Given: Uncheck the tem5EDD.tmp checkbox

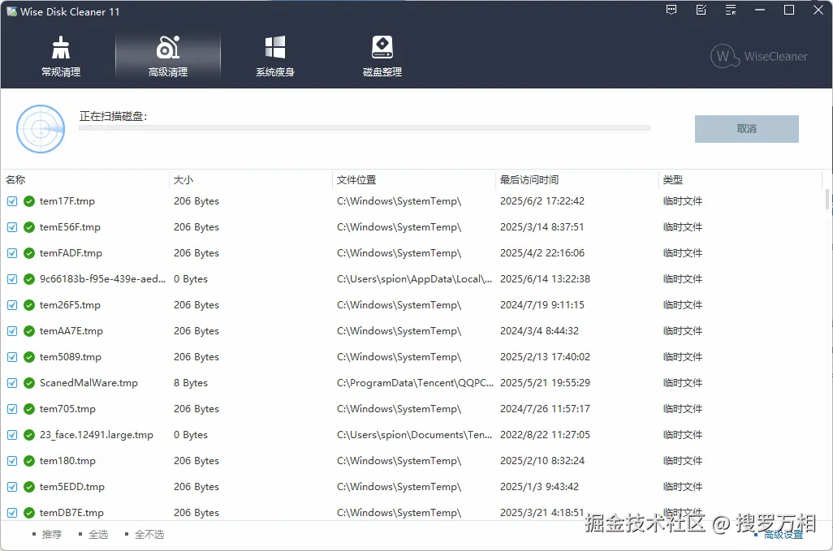Looking at the screenshot, I should 12,487.
